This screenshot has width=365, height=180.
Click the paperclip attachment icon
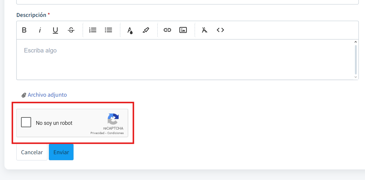click(24, 95)
